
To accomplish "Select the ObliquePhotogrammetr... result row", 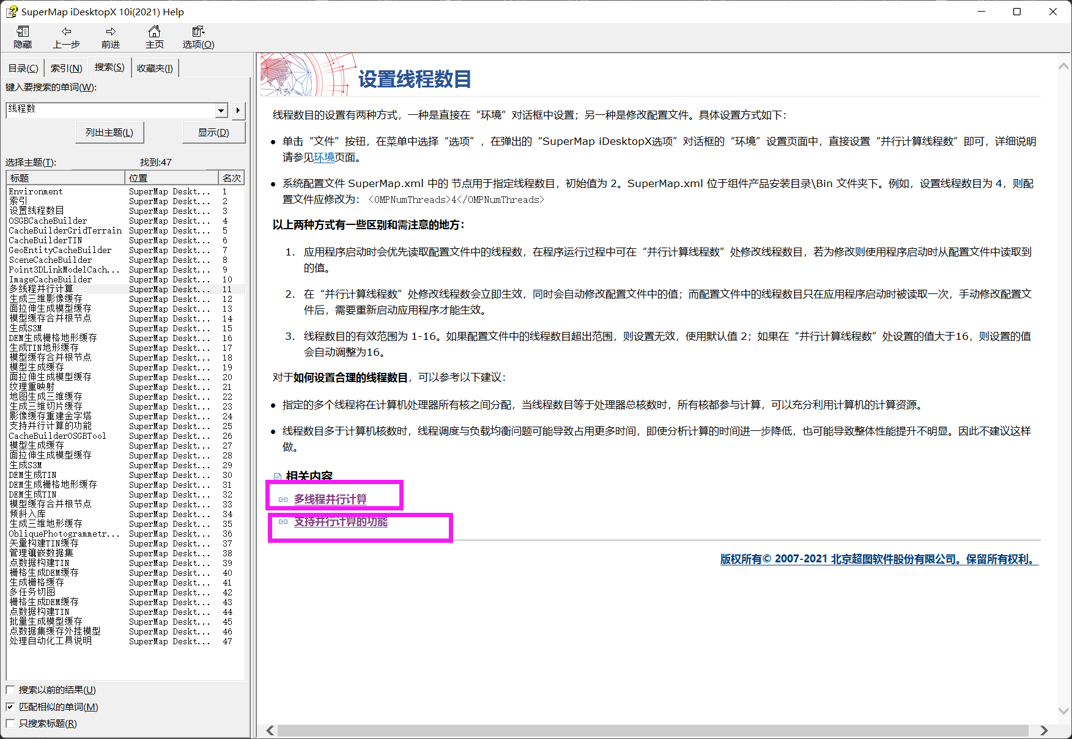I will click(125, 534).
